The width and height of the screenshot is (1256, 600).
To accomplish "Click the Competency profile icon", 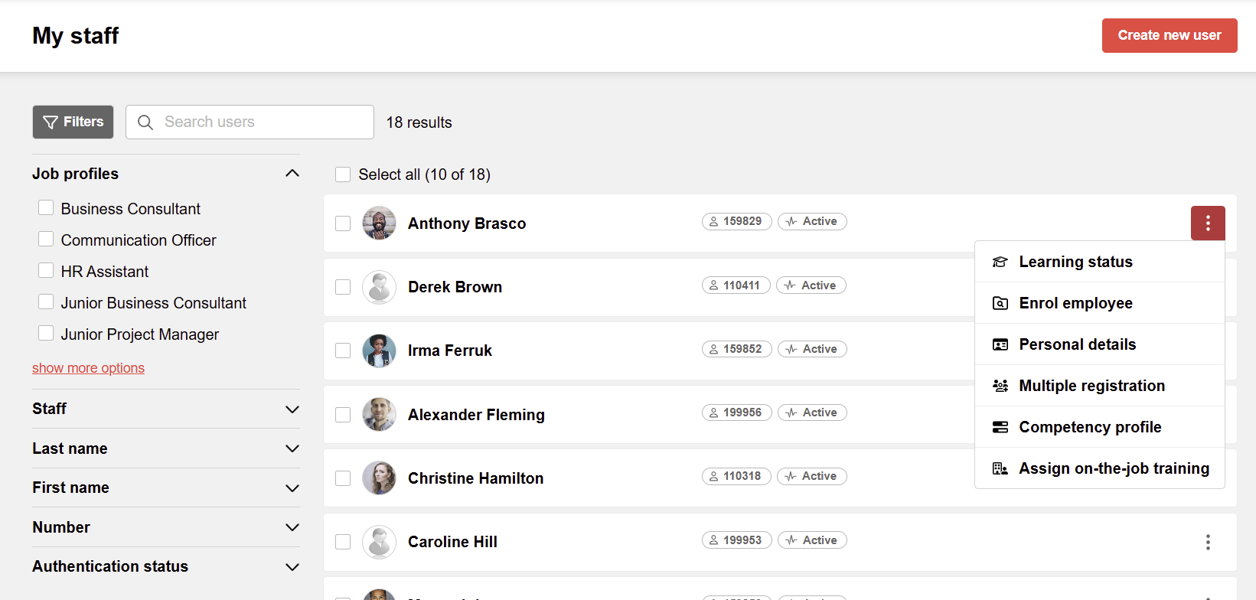I will coord(1000,427).
